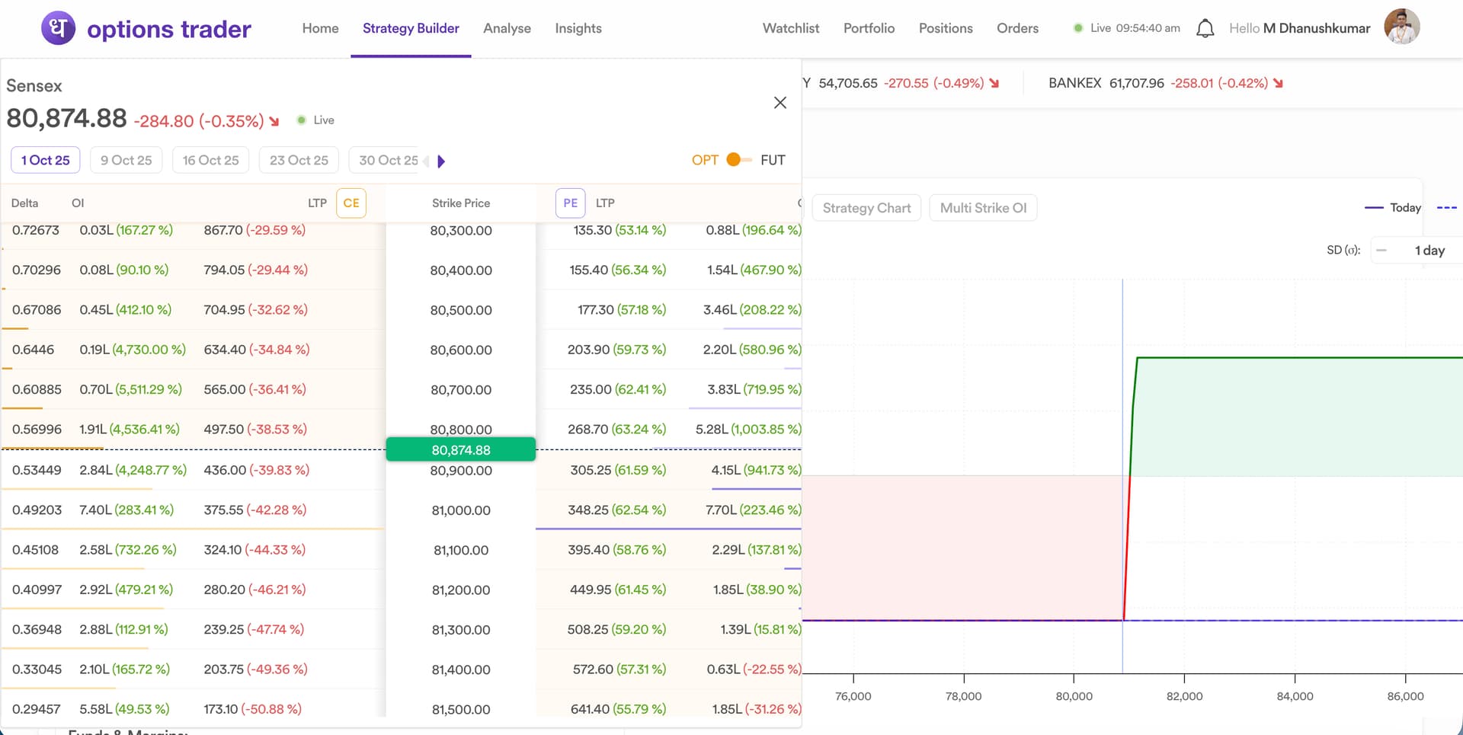Open the Insights menu item
The width and height of the screenshot is (1463, 735).
(578, 28)
